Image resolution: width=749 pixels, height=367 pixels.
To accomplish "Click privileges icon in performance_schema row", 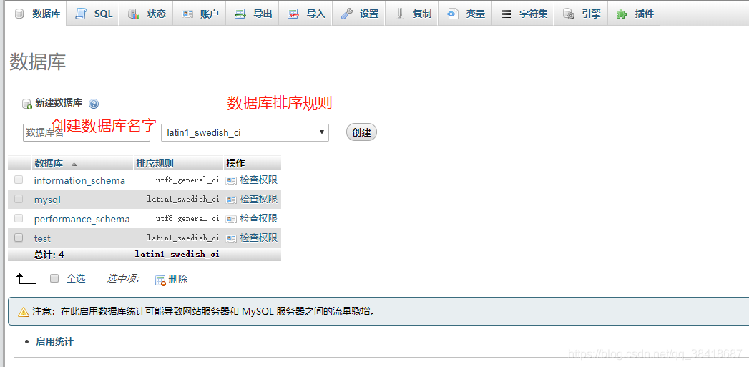I will tap(231, 219).
